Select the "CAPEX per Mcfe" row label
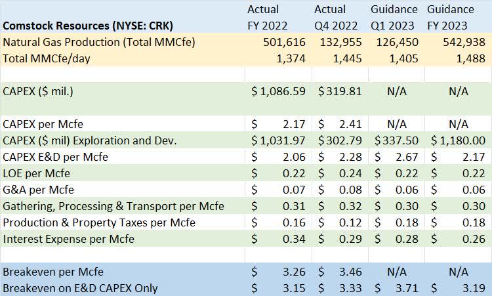Viewport: 492px width, 296px height. pyautogui.click(x=43, y=124)
